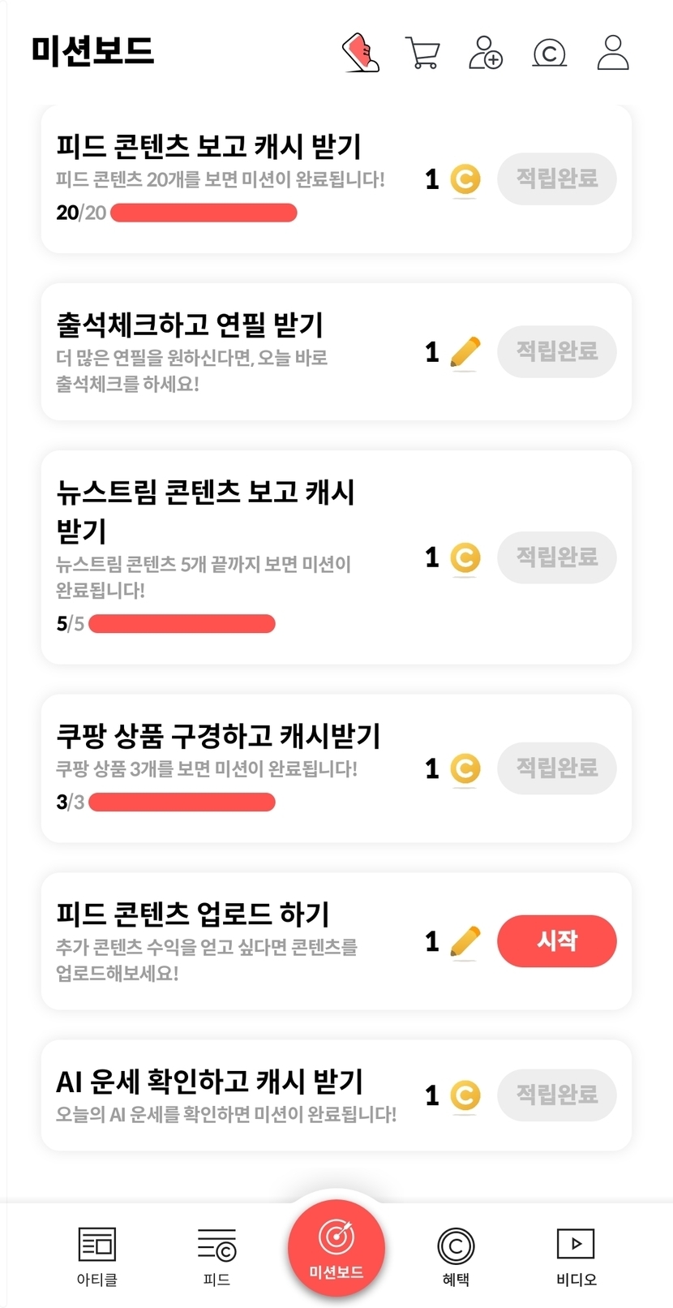Go to the 비디오 tab
This screenshot has height=1308, width=673.
coord(576,1256)
